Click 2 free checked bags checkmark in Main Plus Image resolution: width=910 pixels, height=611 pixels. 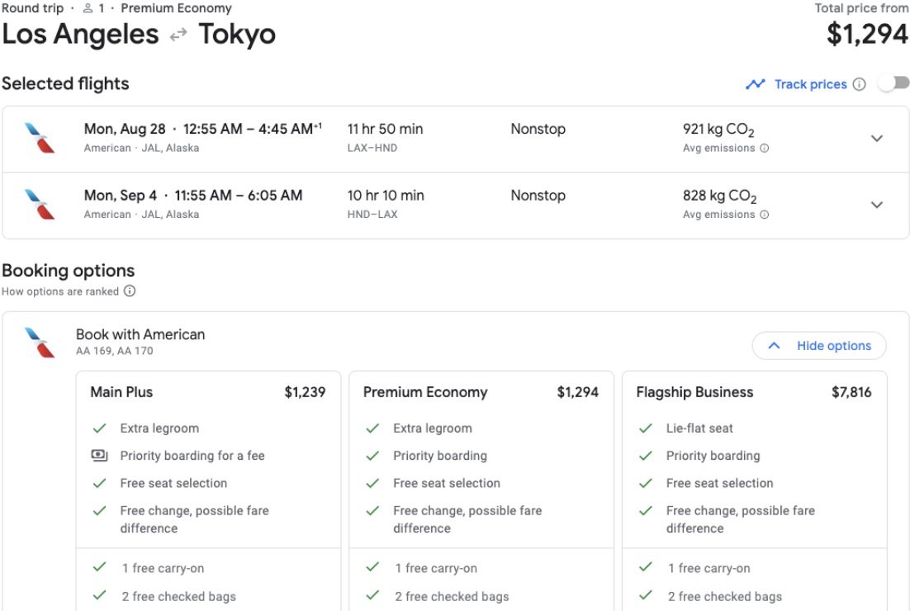(99, 595)
